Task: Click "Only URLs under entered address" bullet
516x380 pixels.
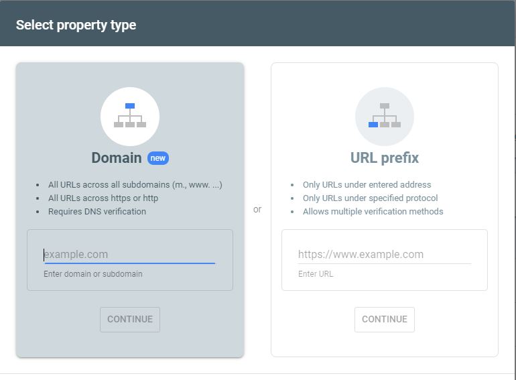Action: [367, 184]
